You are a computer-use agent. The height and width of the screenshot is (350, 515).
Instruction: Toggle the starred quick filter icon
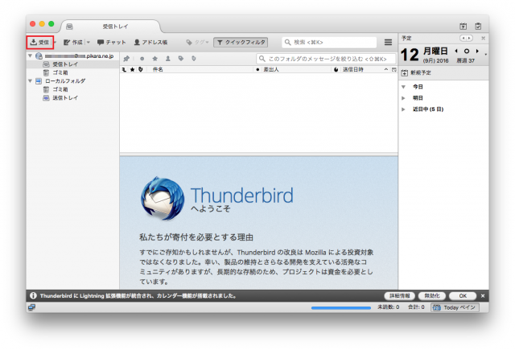(155, 59)
